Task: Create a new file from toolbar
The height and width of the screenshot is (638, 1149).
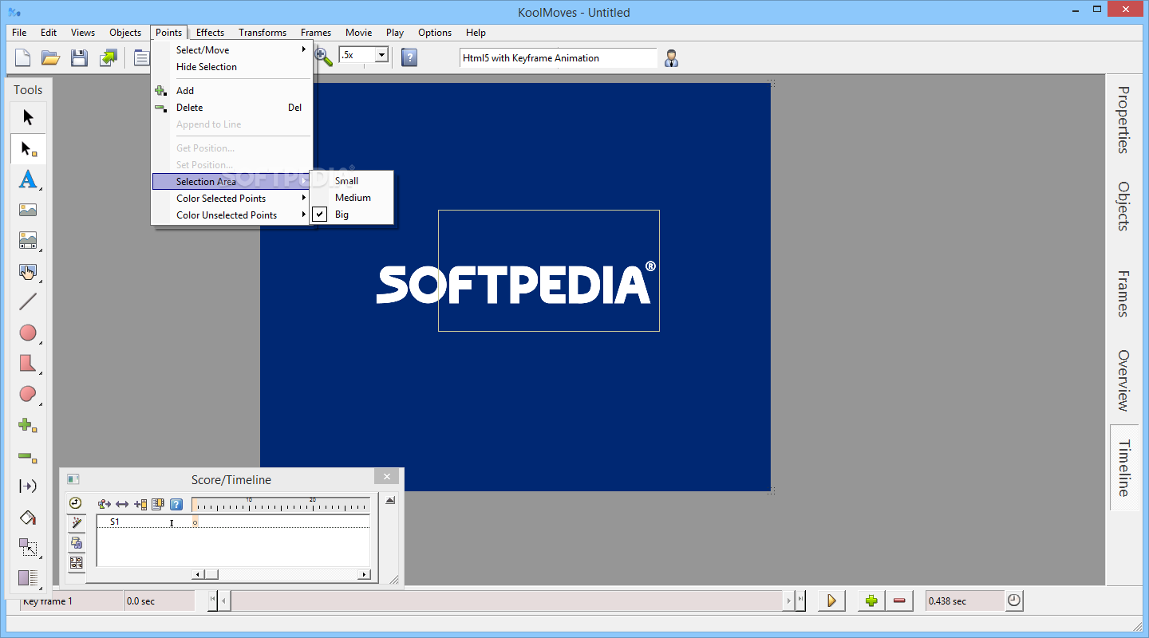Action: point(23,57)
